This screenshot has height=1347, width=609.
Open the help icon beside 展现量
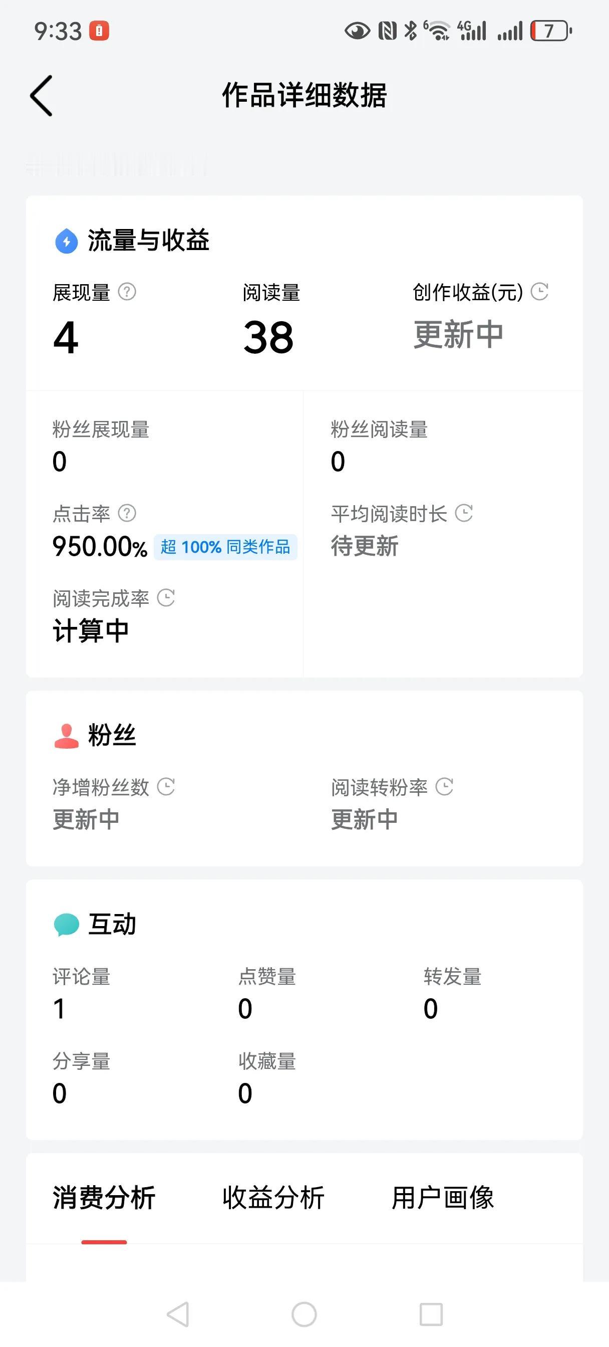[127, 292]
